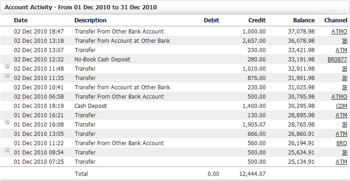Open the BRO channel link
Viewport: 350px width, 181px height.
pos(342,143)
